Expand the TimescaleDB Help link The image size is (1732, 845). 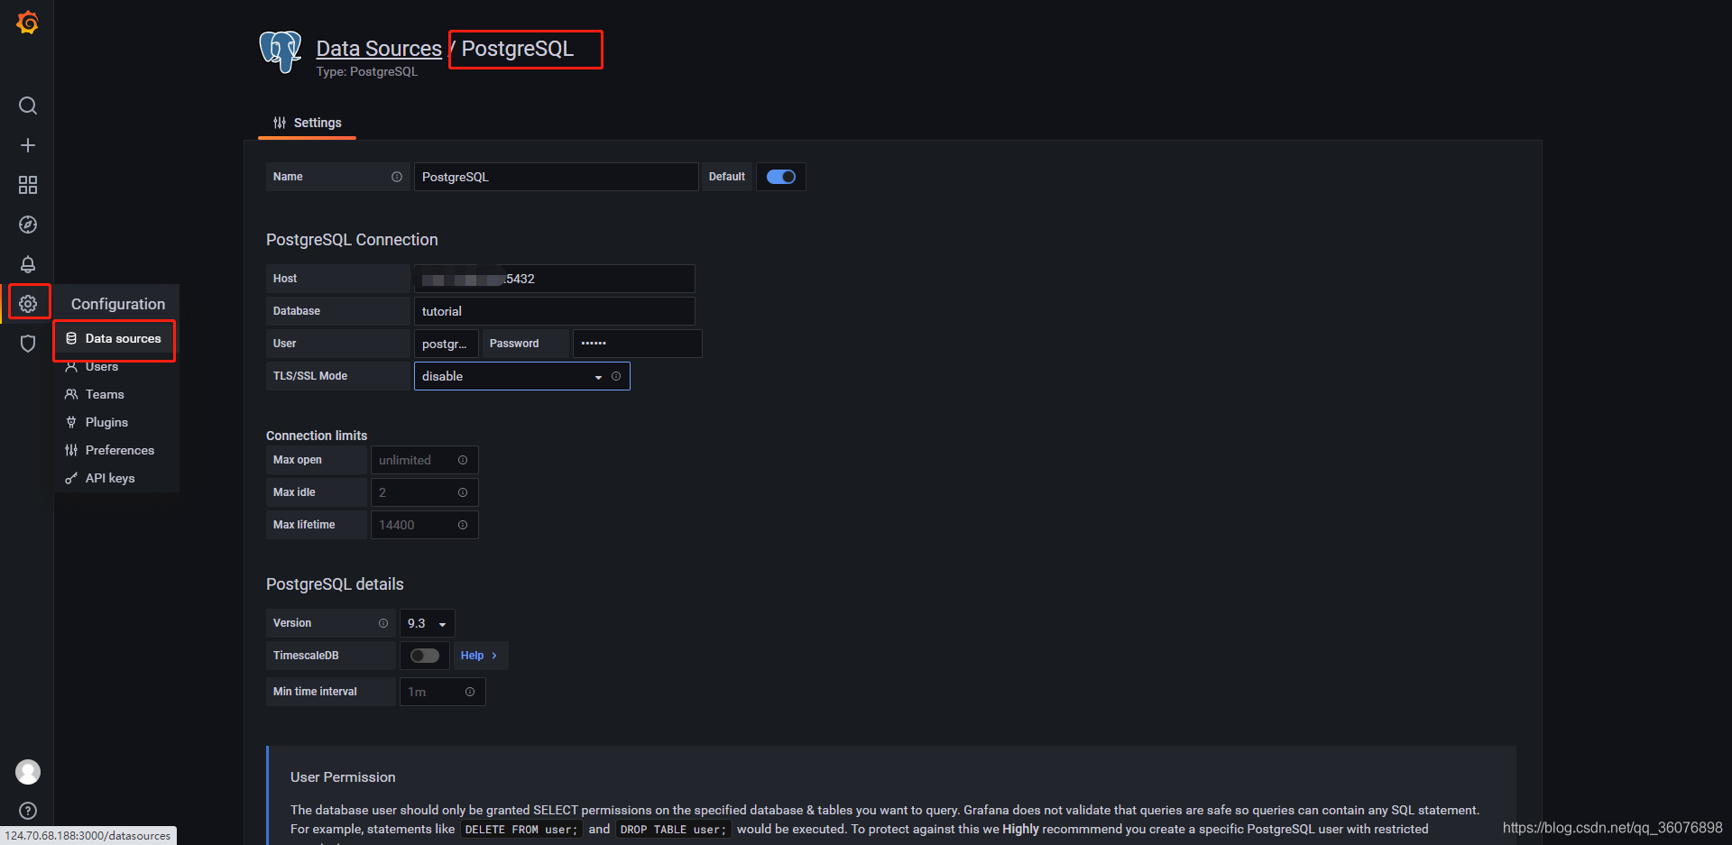479,656
